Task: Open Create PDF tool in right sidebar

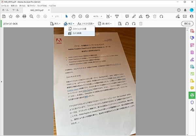Action: point(192,31)
